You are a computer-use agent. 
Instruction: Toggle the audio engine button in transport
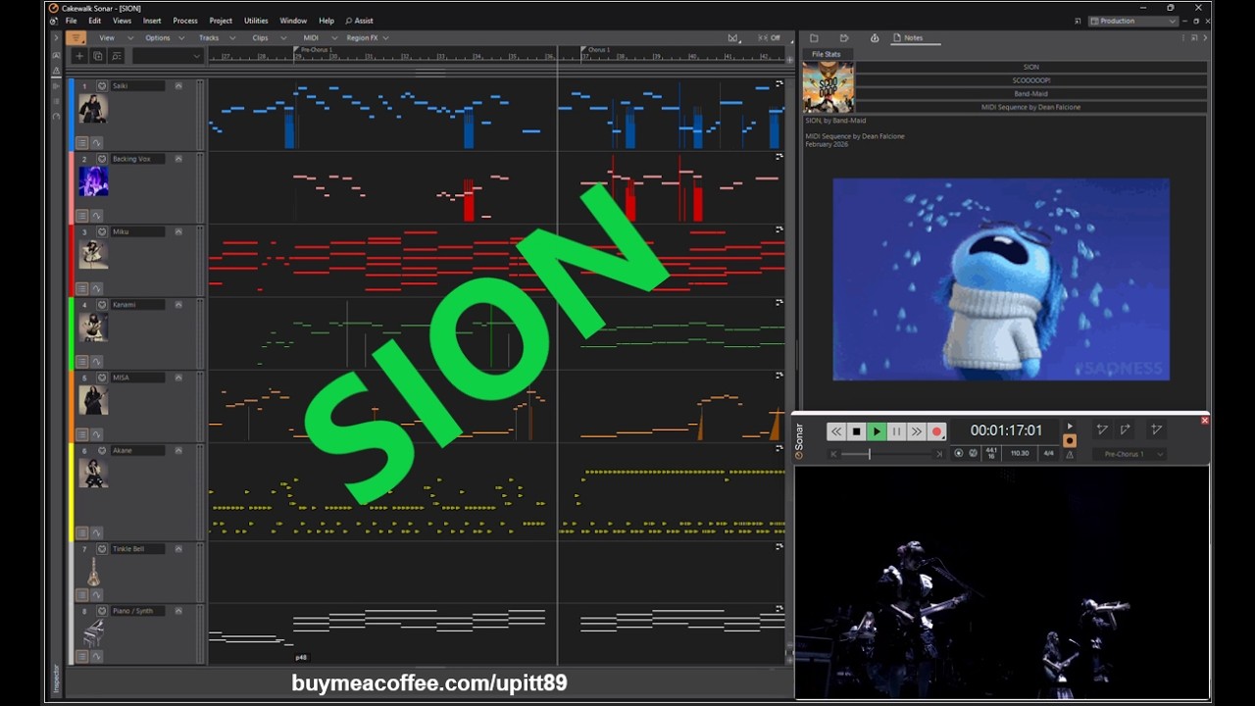(959, 453)
